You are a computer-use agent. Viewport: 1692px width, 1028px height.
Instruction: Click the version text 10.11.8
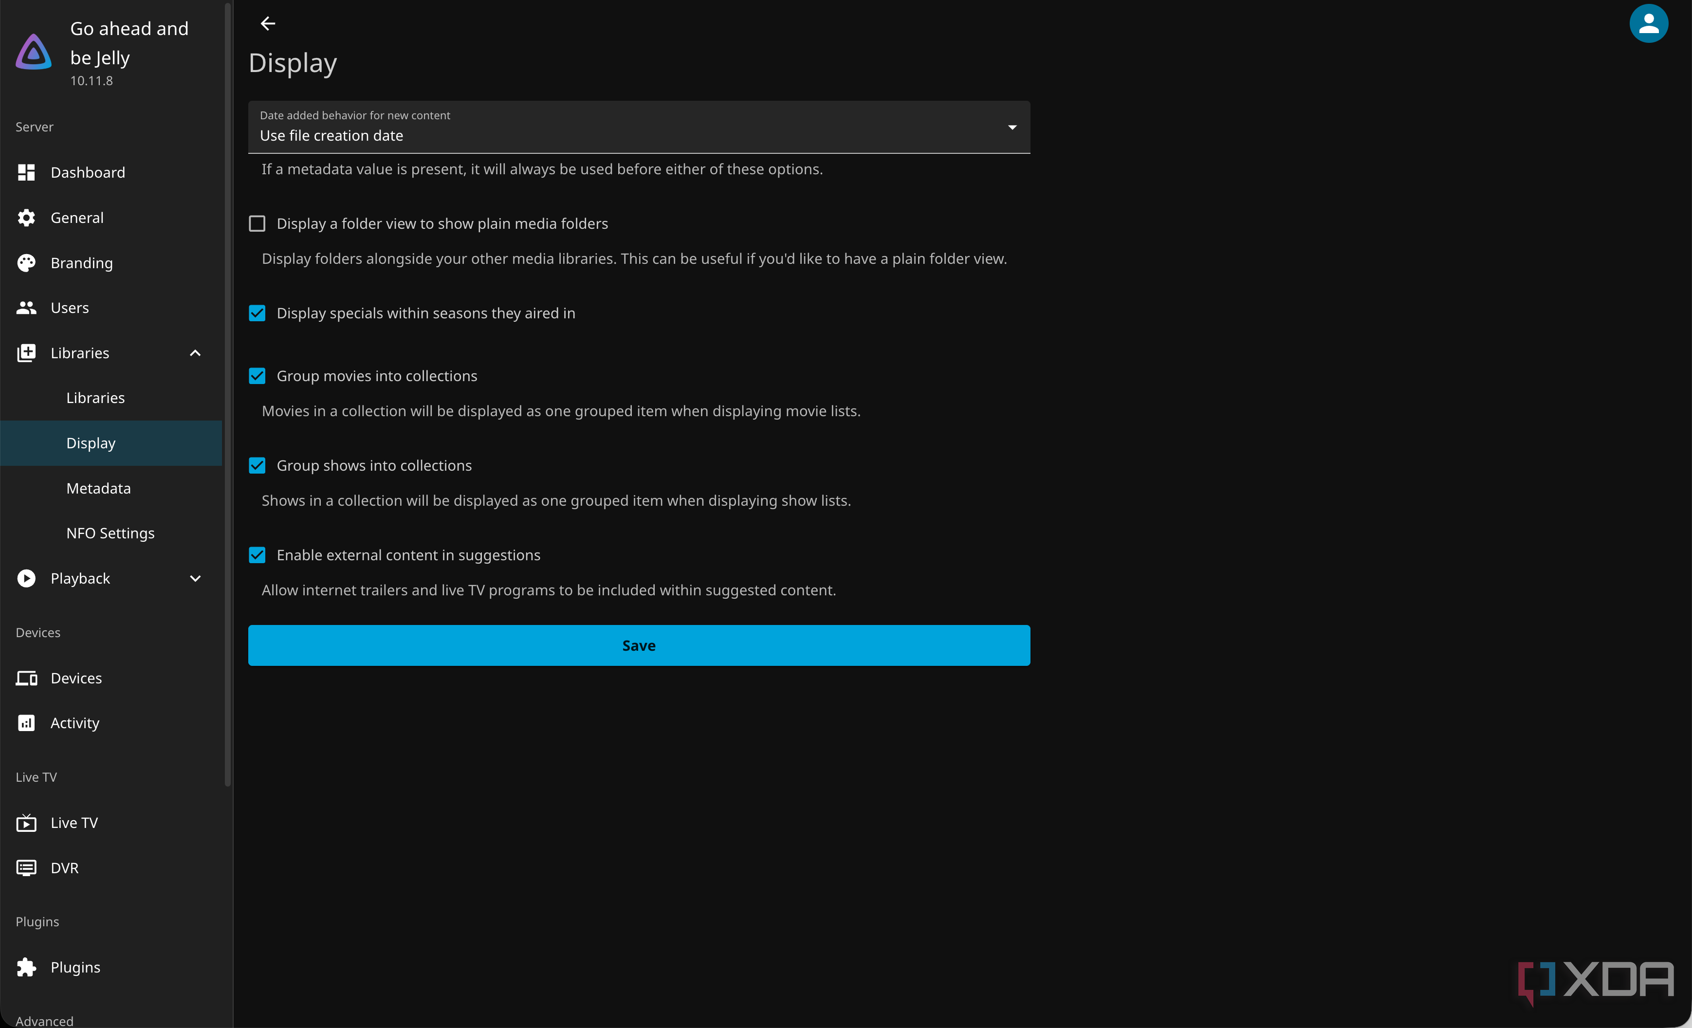tap(92, 80)
